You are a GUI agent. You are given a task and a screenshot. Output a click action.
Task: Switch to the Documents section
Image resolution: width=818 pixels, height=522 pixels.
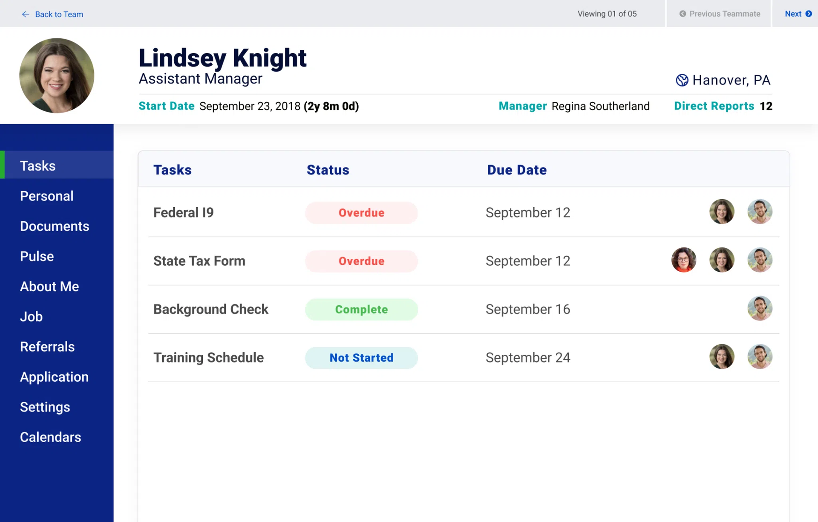[55, 226]
